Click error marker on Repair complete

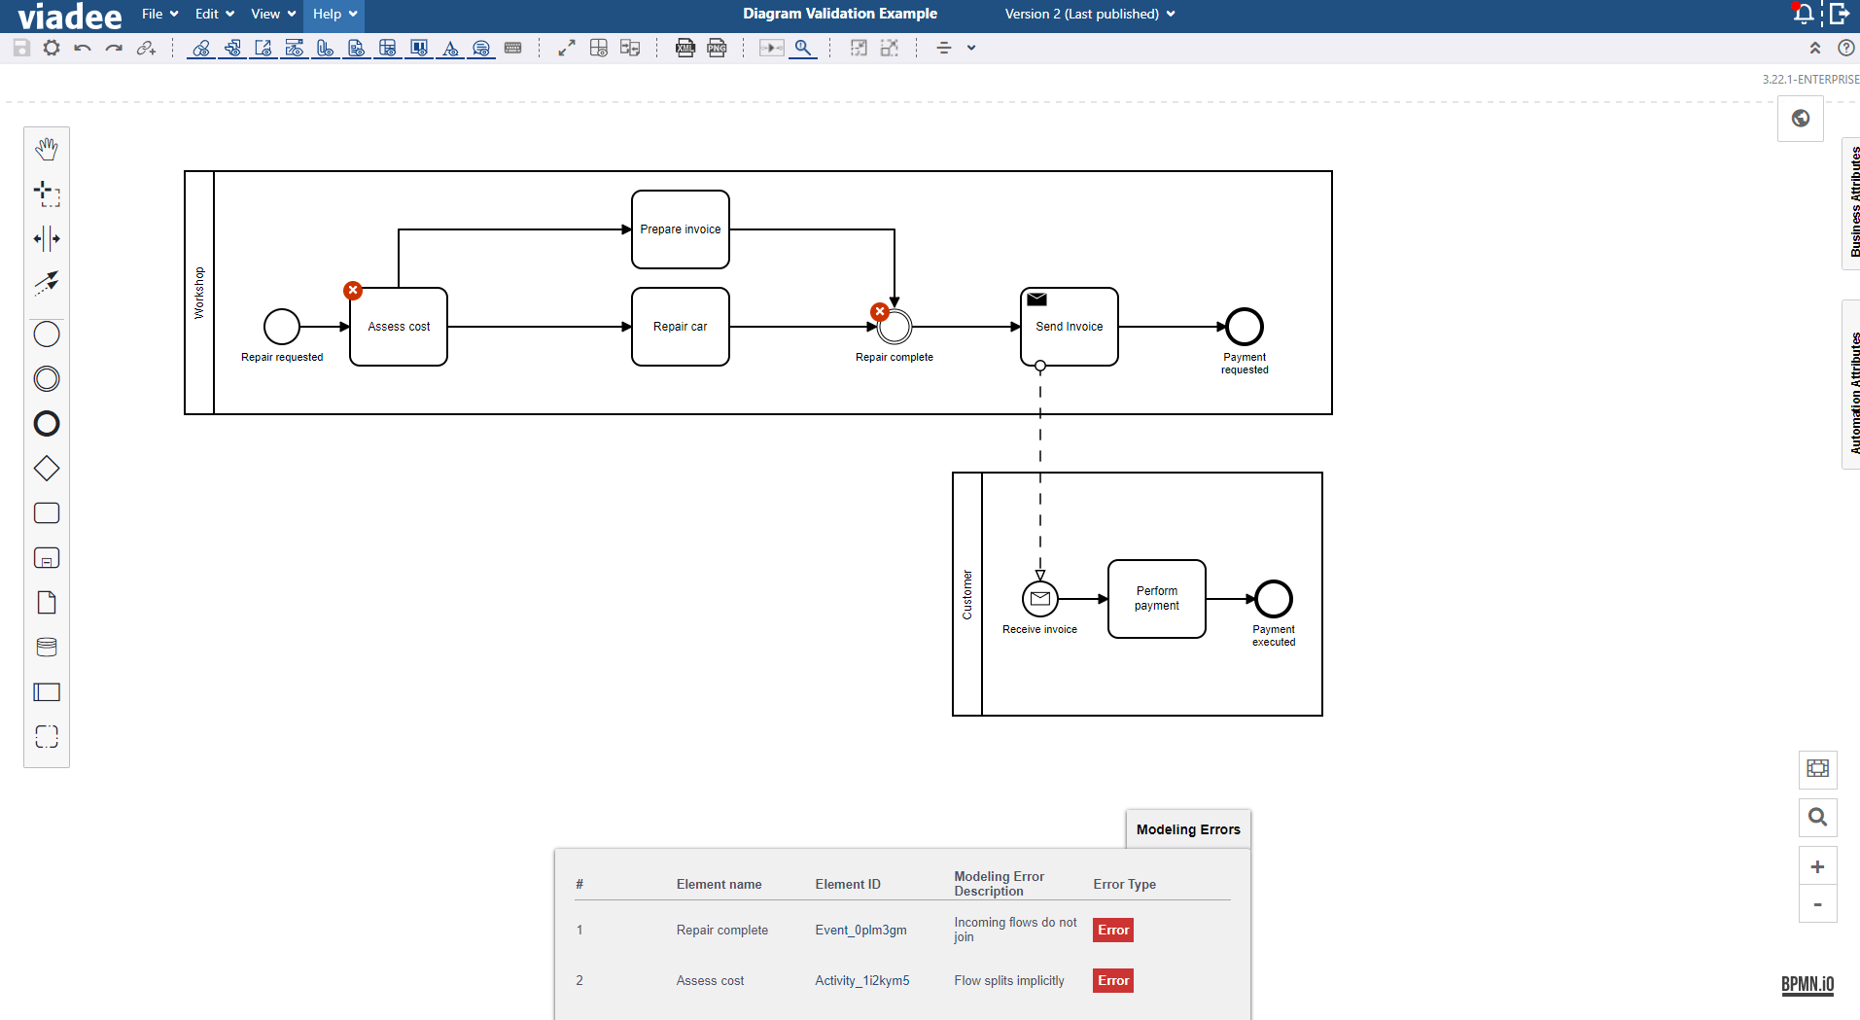click(x=880, y=312)
